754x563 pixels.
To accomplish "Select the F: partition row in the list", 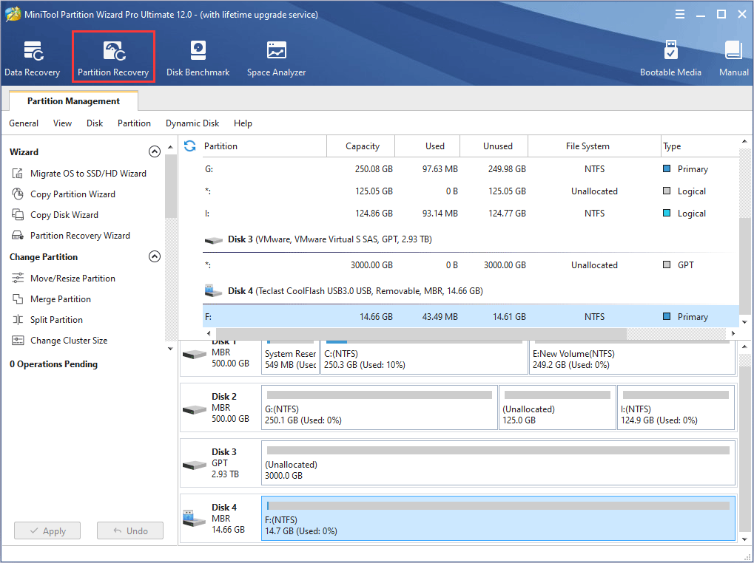I will click(471, 317).
